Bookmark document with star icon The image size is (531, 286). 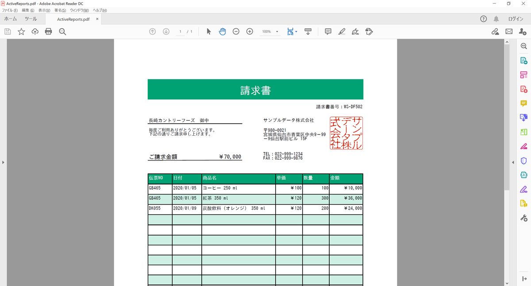(x=21, y=31)
